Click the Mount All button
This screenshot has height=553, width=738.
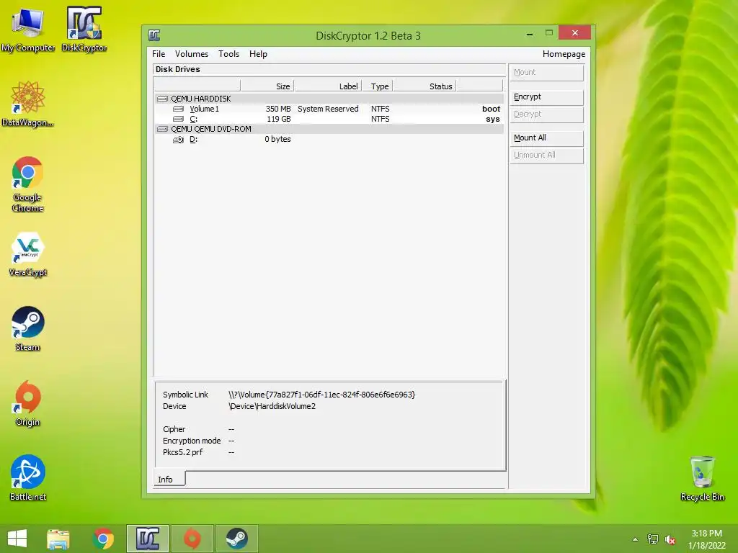coord(547,138)
